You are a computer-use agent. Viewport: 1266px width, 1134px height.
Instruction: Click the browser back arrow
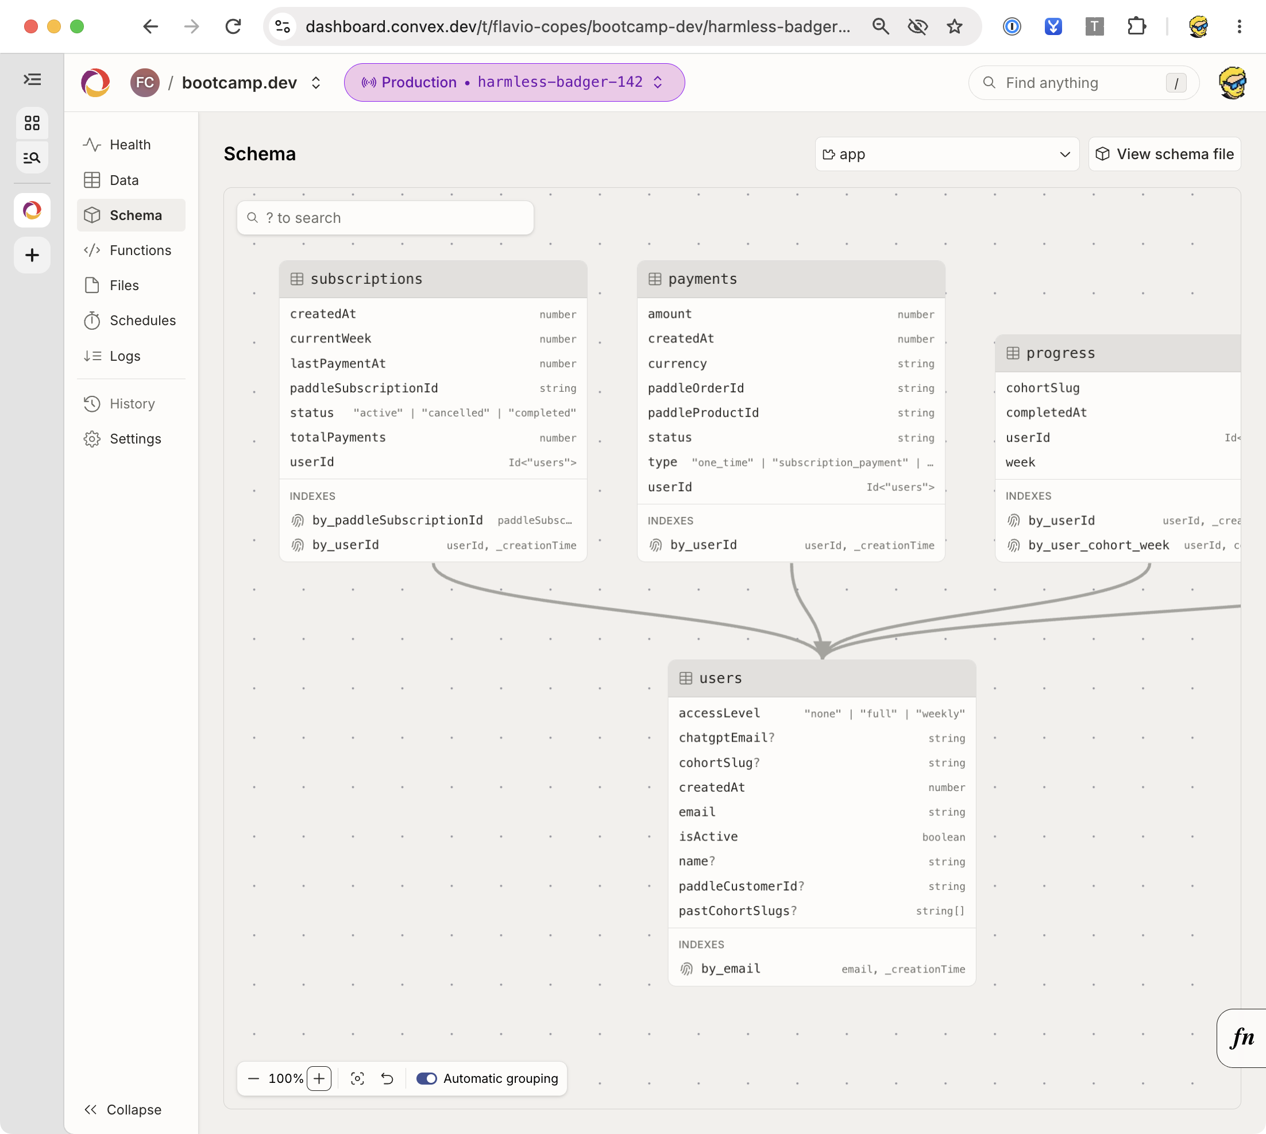[x=150, y=26]
